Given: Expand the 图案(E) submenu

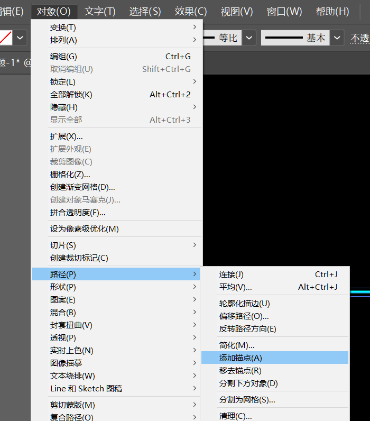Looking at the screenshot, I should pos(116,300).
